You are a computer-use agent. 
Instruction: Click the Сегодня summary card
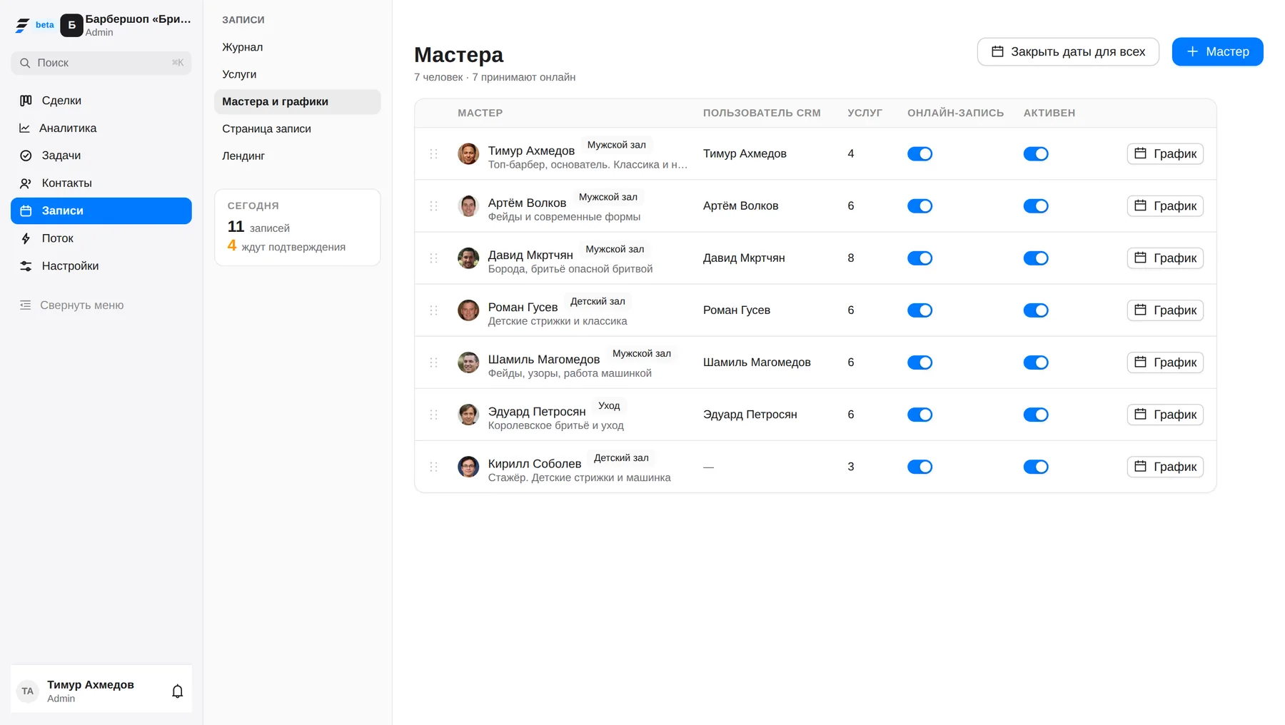click(x=298, y=228)
